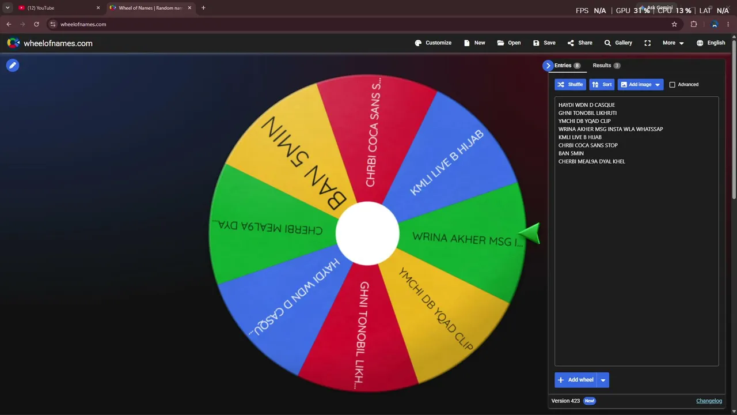The height and width of the screenshot is (415, 737).
Task: Collapse the entries panel with arrow
Action: click(x=548, y=66)
